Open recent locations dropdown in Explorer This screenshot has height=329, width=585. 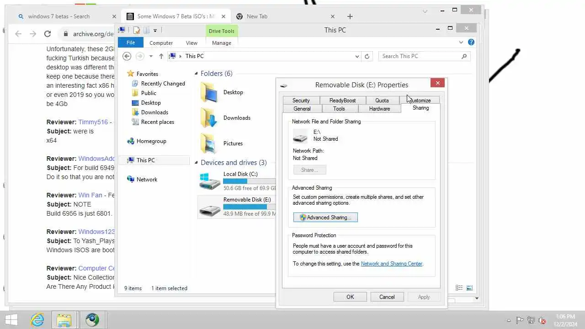(x=151, y=56)
